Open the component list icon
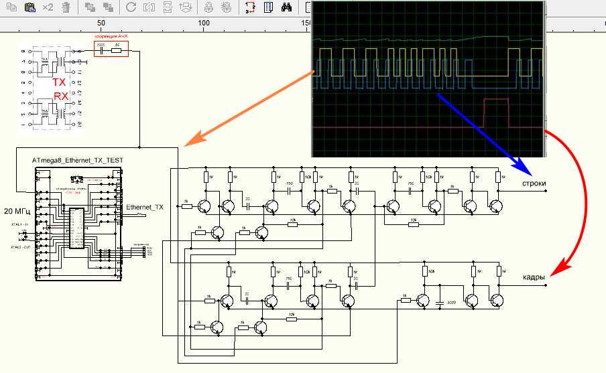This screenshot has height=373, width=606. click(x=268, y=8)
